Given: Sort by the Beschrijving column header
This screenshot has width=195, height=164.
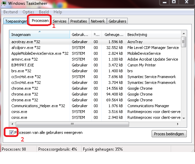Looking at the screenshot, I should [153, 35].
